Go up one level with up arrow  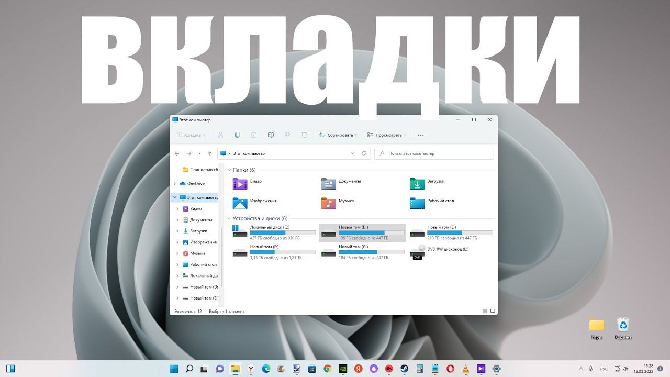point(210,153)
